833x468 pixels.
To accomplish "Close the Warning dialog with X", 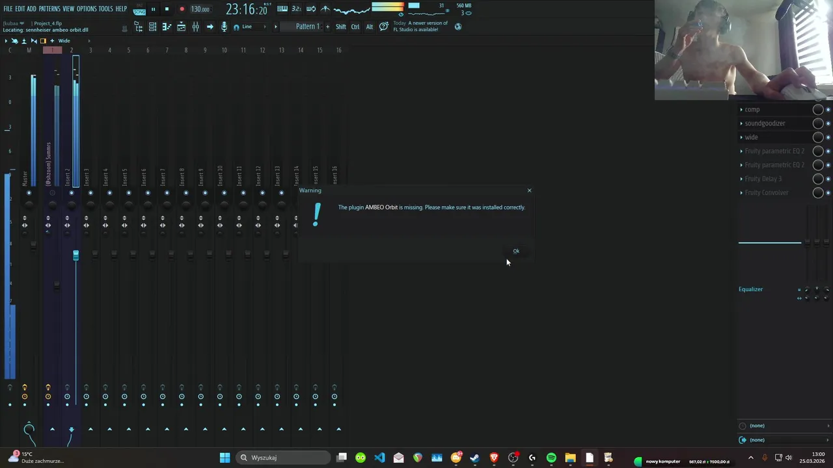I will point(529,190).
